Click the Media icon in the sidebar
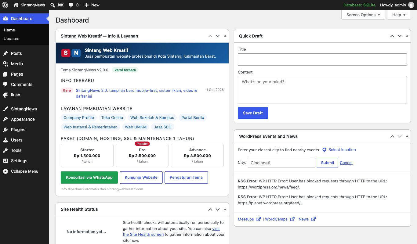This screenshot has width=417, height=244. pyautogui.click(x=5, y=64)
